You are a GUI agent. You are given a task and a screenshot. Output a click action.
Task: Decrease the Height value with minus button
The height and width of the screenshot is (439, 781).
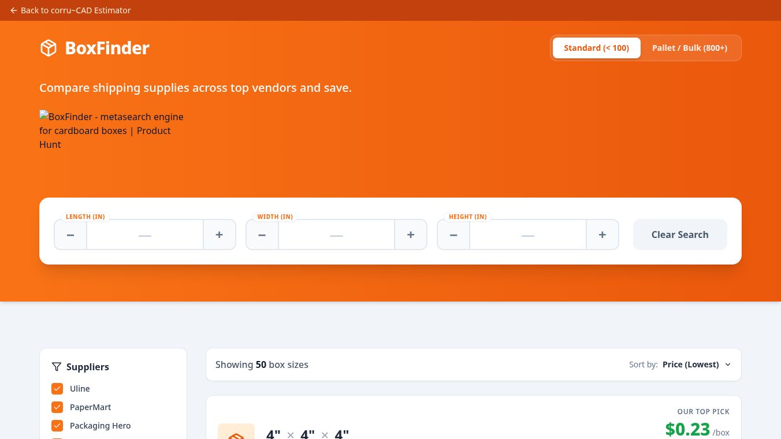[x=453, y=235]
